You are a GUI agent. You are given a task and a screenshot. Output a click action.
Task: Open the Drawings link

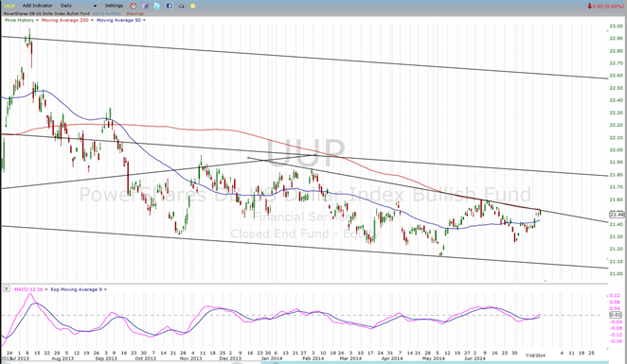click(x=135, y=13)
